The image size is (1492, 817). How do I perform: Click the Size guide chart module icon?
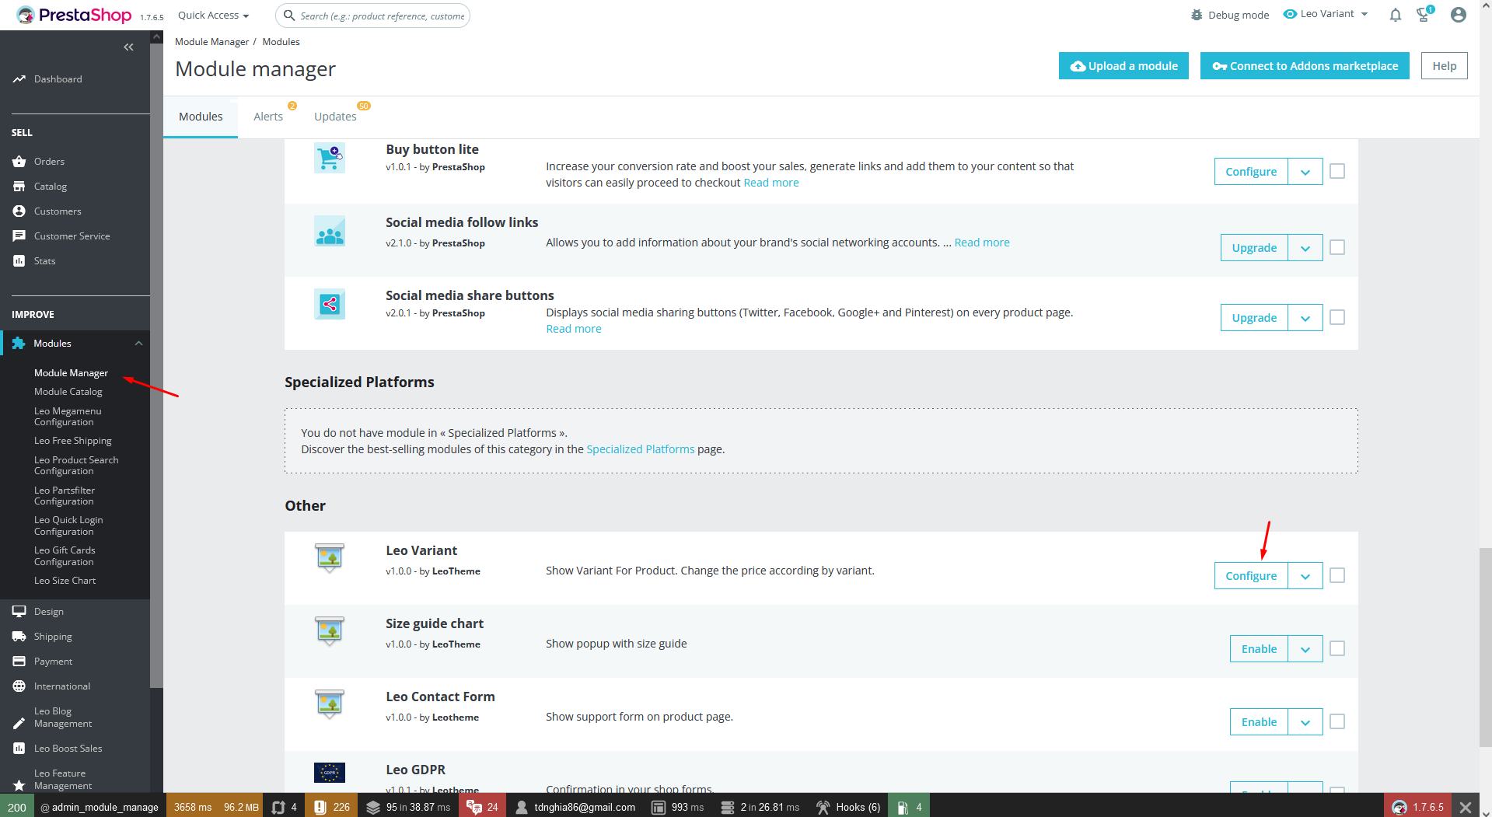330,630
